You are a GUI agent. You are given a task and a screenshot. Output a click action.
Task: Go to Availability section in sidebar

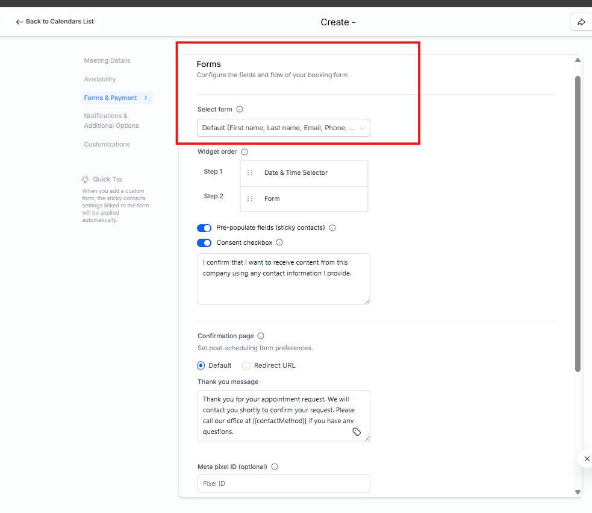(x=100, y=80)
